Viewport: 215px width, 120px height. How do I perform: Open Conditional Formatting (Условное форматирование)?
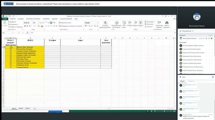click(105, 25)
